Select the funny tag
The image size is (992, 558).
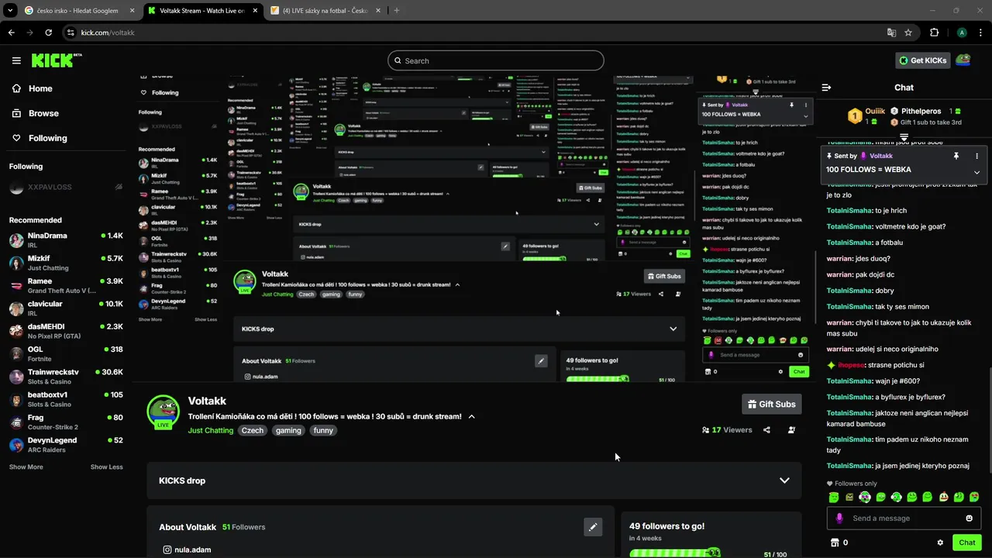pyautogui.click(x=323, y=430)
